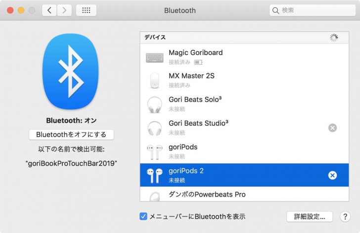Toggle メニューバーにBluetoothを表示 checkbox

click(x=143, y=217)
